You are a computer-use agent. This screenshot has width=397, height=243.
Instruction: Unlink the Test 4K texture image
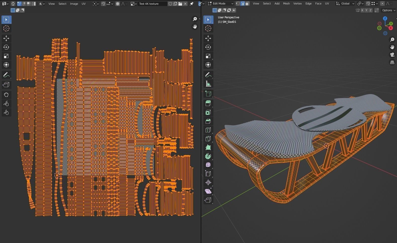point(185,4)
